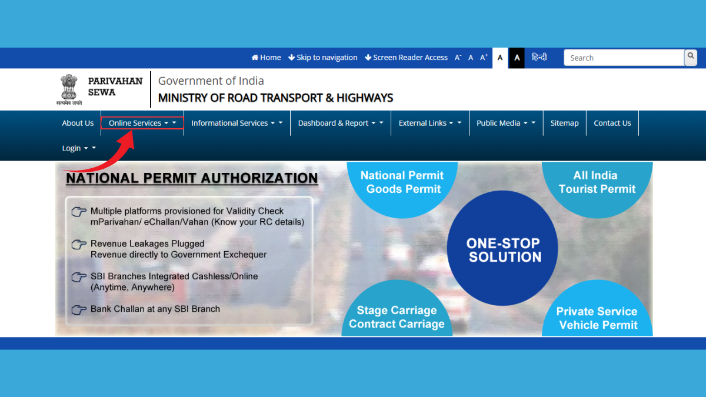Increase font size with A+ button
The image size is (706, 397).
pos(484,58)
